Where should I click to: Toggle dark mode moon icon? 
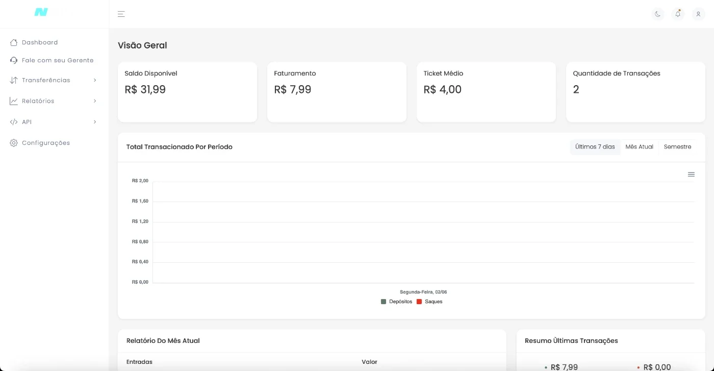click(658, 14)
